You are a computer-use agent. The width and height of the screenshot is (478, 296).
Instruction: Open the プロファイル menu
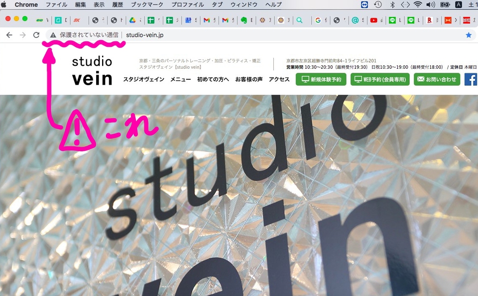tap(188, 4)
